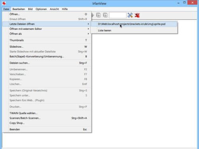Open the Bild menu
This screenshot has width=199, height=149.
tap(30, 9)
